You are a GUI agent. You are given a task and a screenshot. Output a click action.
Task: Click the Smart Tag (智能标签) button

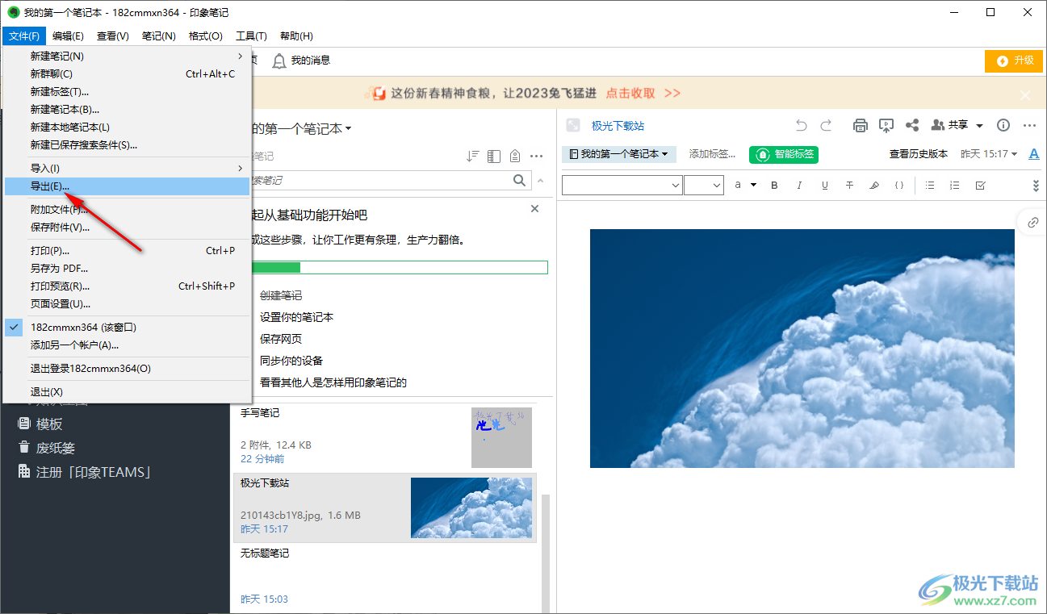pos(784,154)
